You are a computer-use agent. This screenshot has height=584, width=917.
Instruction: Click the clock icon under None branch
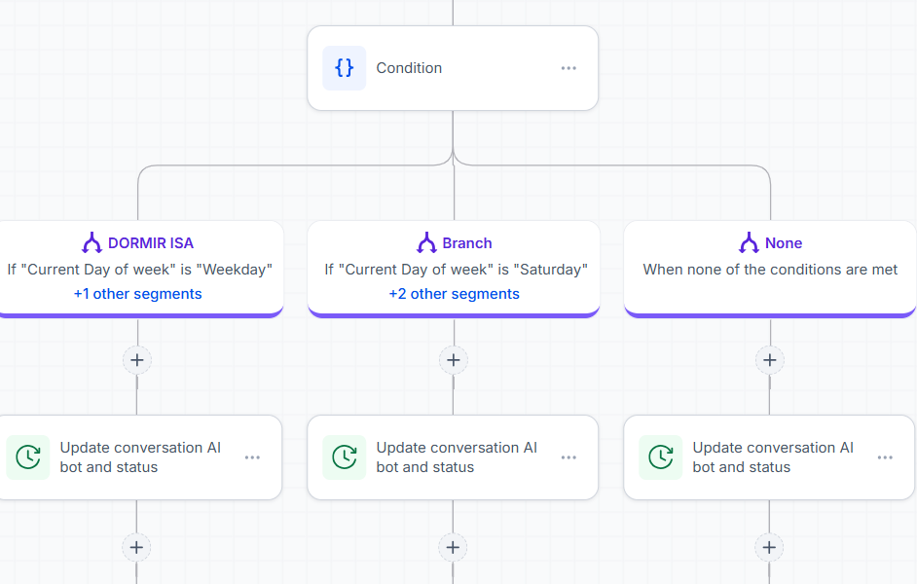click(661, 457)
